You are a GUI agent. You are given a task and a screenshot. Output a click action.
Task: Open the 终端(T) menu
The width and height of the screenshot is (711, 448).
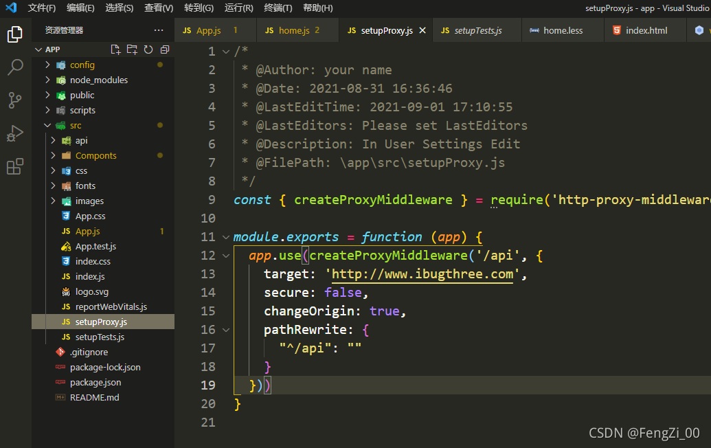[x=278, y=8]
